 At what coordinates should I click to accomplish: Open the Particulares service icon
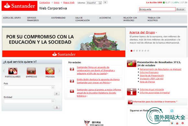click(13, 71)
